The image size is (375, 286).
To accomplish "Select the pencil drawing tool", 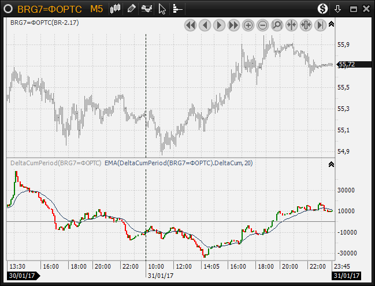I will point(132,9).
